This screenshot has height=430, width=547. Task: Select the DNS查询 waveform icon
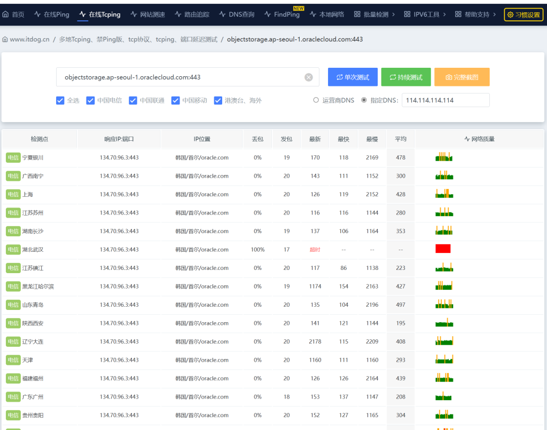coord(221,14)
